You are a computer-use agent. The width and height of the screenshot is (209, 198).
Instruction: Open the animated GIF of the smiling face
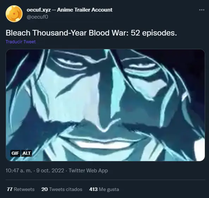coord(105,105)
